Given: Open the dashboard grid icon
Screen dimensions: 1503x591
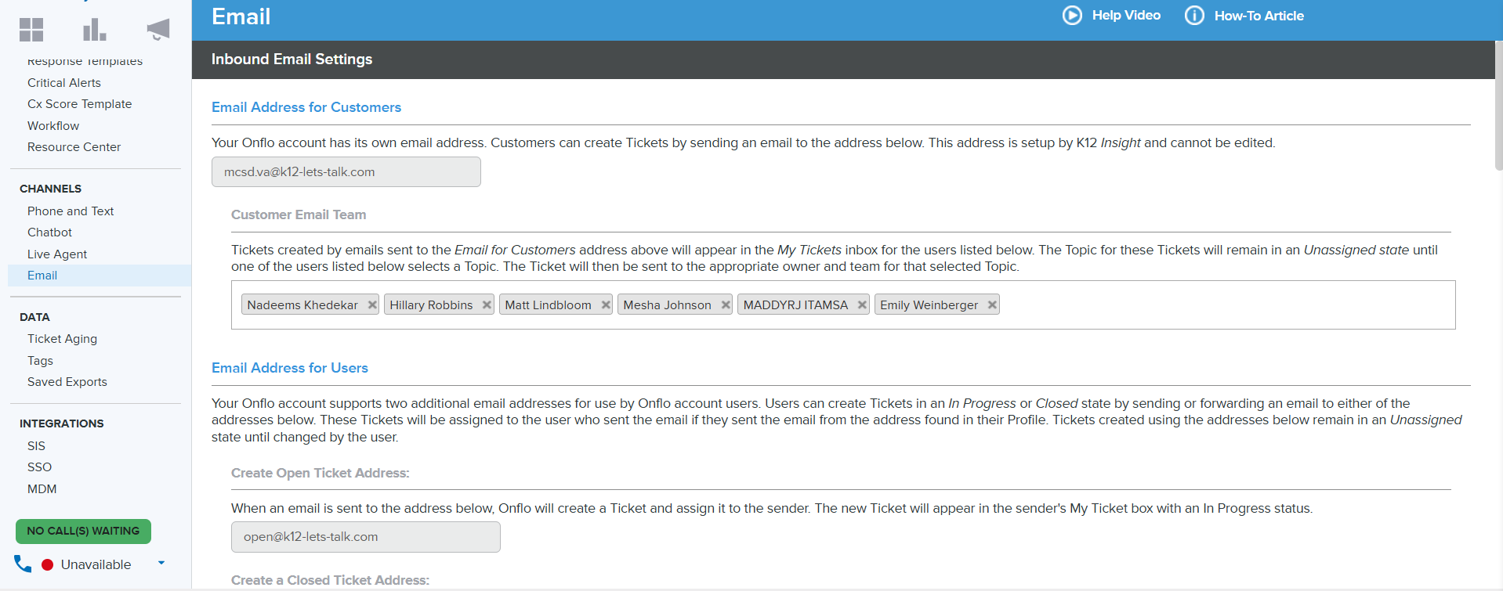Looking at the screenshot, I should (x=31, y=30).
